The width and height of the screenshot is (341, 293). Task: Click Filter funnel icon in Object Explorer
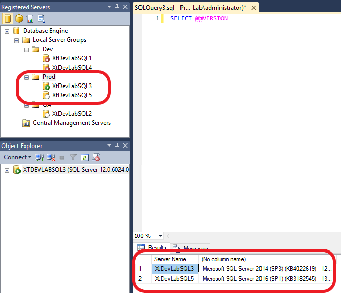click(73, 157)
